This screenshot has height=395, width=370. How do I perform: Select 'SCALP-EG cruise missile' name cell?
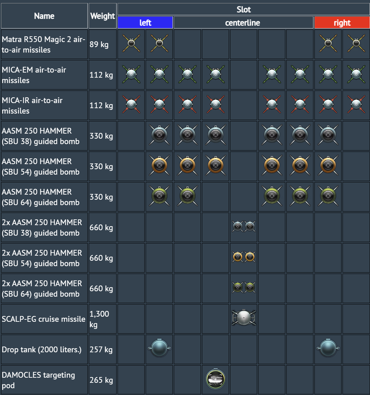pyautogui.click(x=44, y=319)
